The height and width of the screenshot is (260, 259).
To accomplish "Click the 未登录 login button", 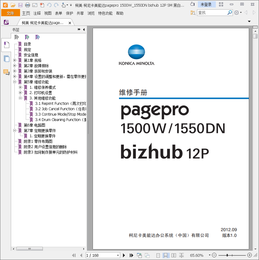I will [x=206, y=5].
